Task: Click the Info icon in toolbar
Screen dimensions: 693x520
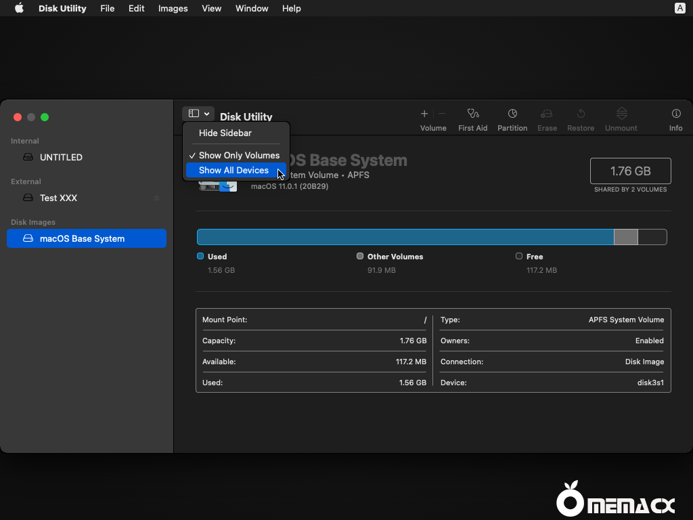Action: [675, 114]
